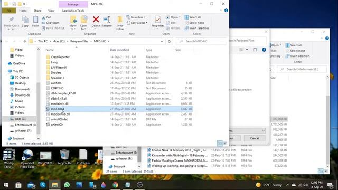Select the COPYING text document
The height and width of the screenshot is (190, 338).
pyautogui.click(x=57, y=88)
